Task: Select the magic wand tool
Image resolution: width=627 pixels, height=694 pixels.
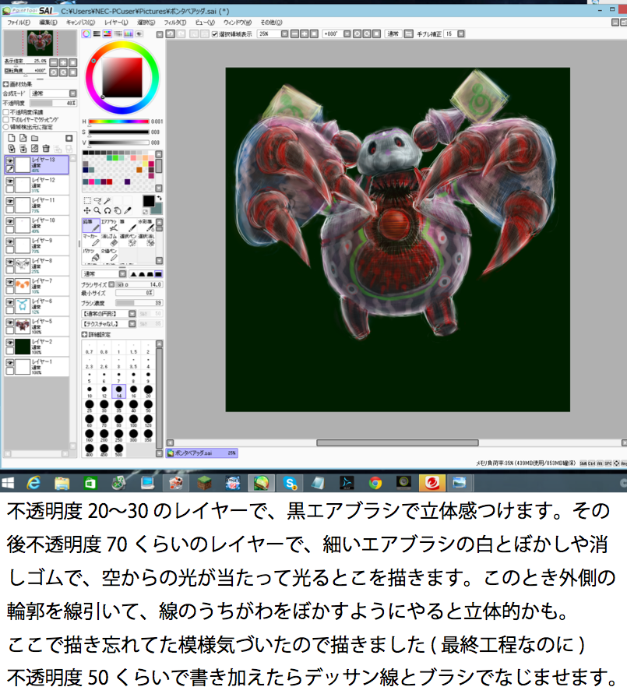Action: coord(107,201)
